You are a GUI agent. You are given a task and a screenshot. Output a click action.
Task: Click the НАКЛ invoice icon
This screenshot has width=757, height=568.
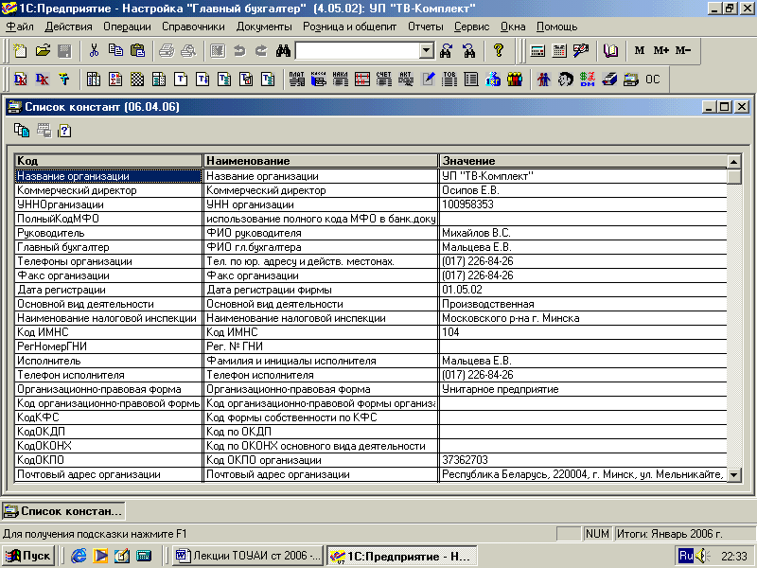[340, 80]
